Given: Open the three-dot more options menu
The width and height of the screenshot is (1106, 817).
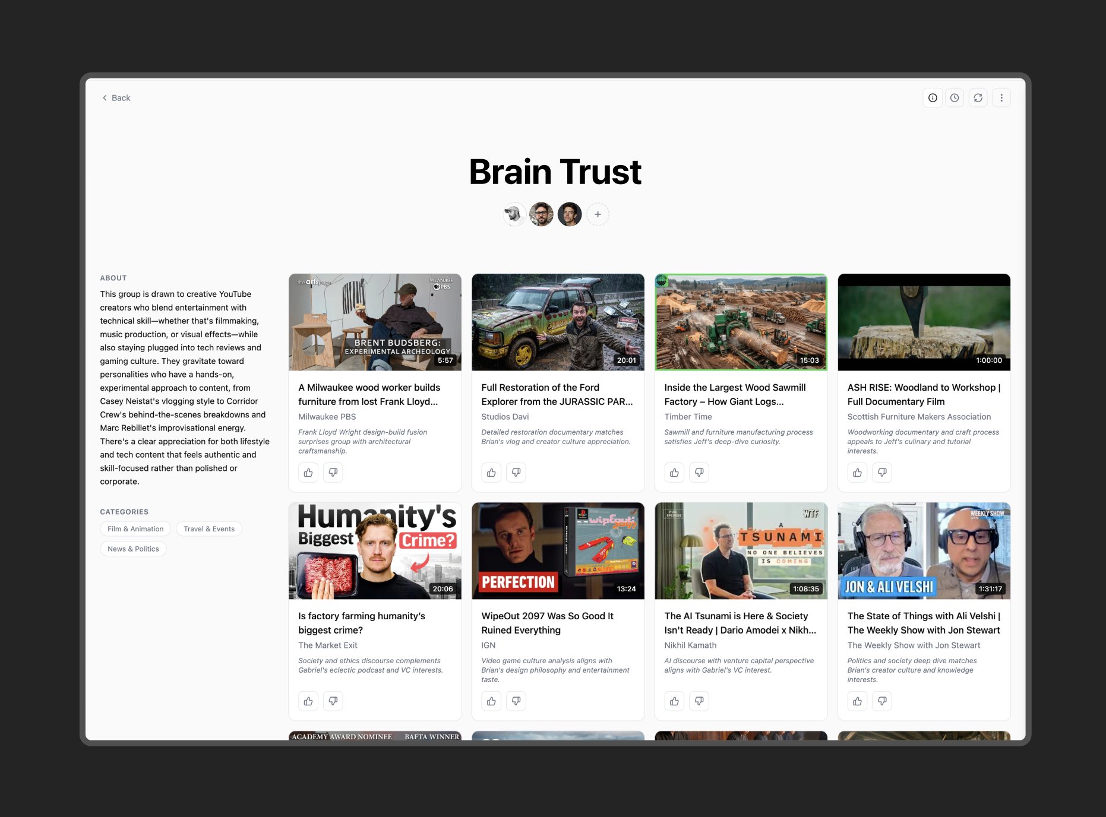Looking at the screenshot, I should click(x=1001, y=98).
